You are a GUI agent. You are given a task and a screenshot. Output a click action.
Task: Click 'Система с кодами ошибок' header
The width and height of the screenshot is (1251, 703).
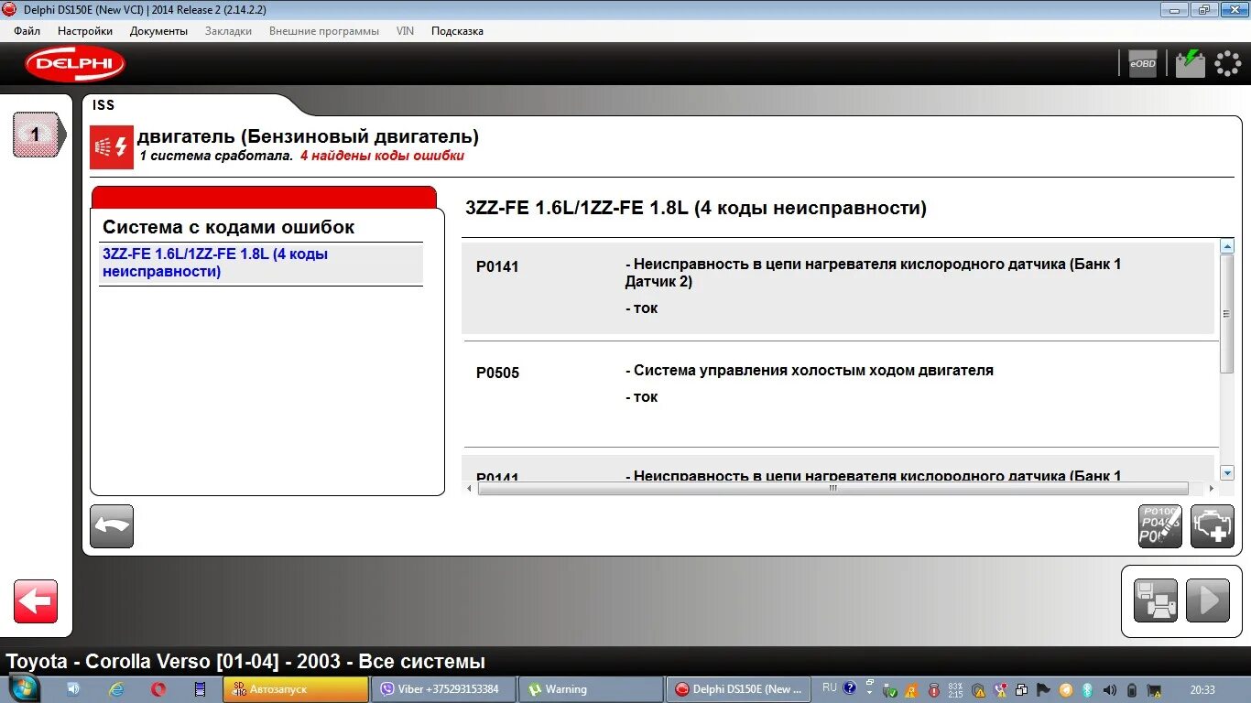coord(228,227)
